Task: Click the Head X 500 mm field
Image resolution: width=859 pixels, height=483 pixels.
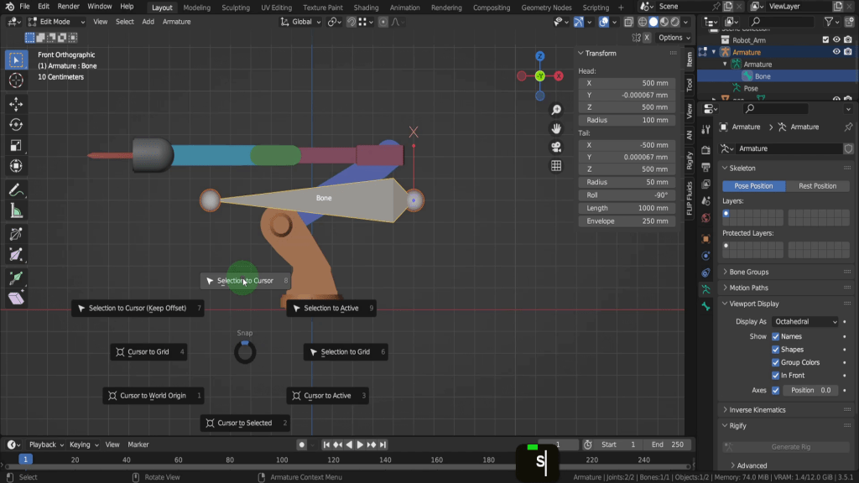Action: coord(627,83)
